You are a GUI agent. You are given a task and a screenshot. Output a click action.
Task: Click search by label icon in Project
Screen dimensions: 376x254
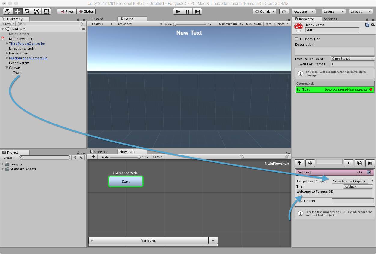point(81,158)
